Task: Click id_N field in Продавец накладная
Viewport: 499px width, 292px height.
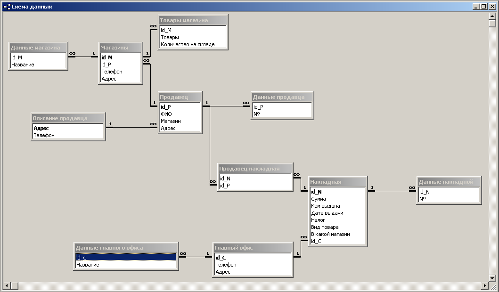Action: point(255,178)
